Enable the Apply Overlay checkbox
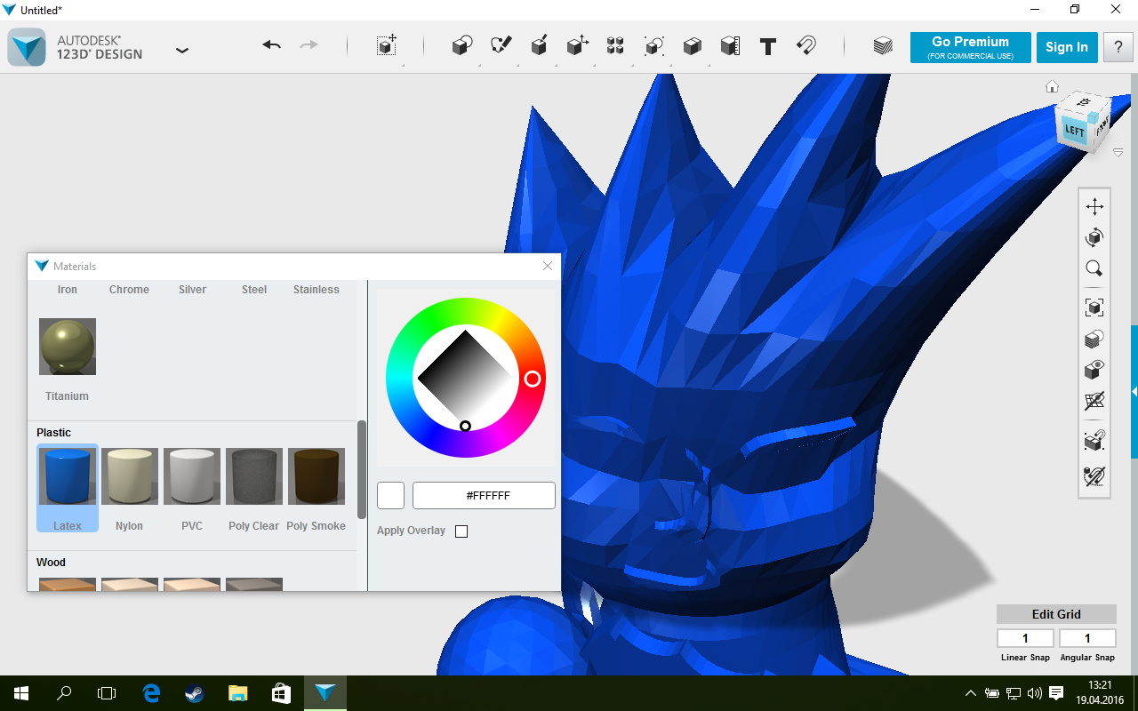 click(461, 531)
